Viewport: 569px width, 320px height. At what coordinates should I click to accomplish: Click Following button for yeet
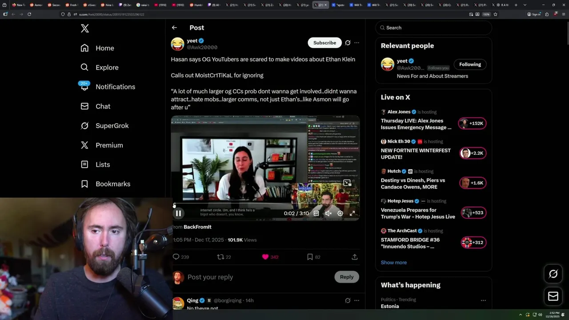pyautogui.click(x=470, y=64)
